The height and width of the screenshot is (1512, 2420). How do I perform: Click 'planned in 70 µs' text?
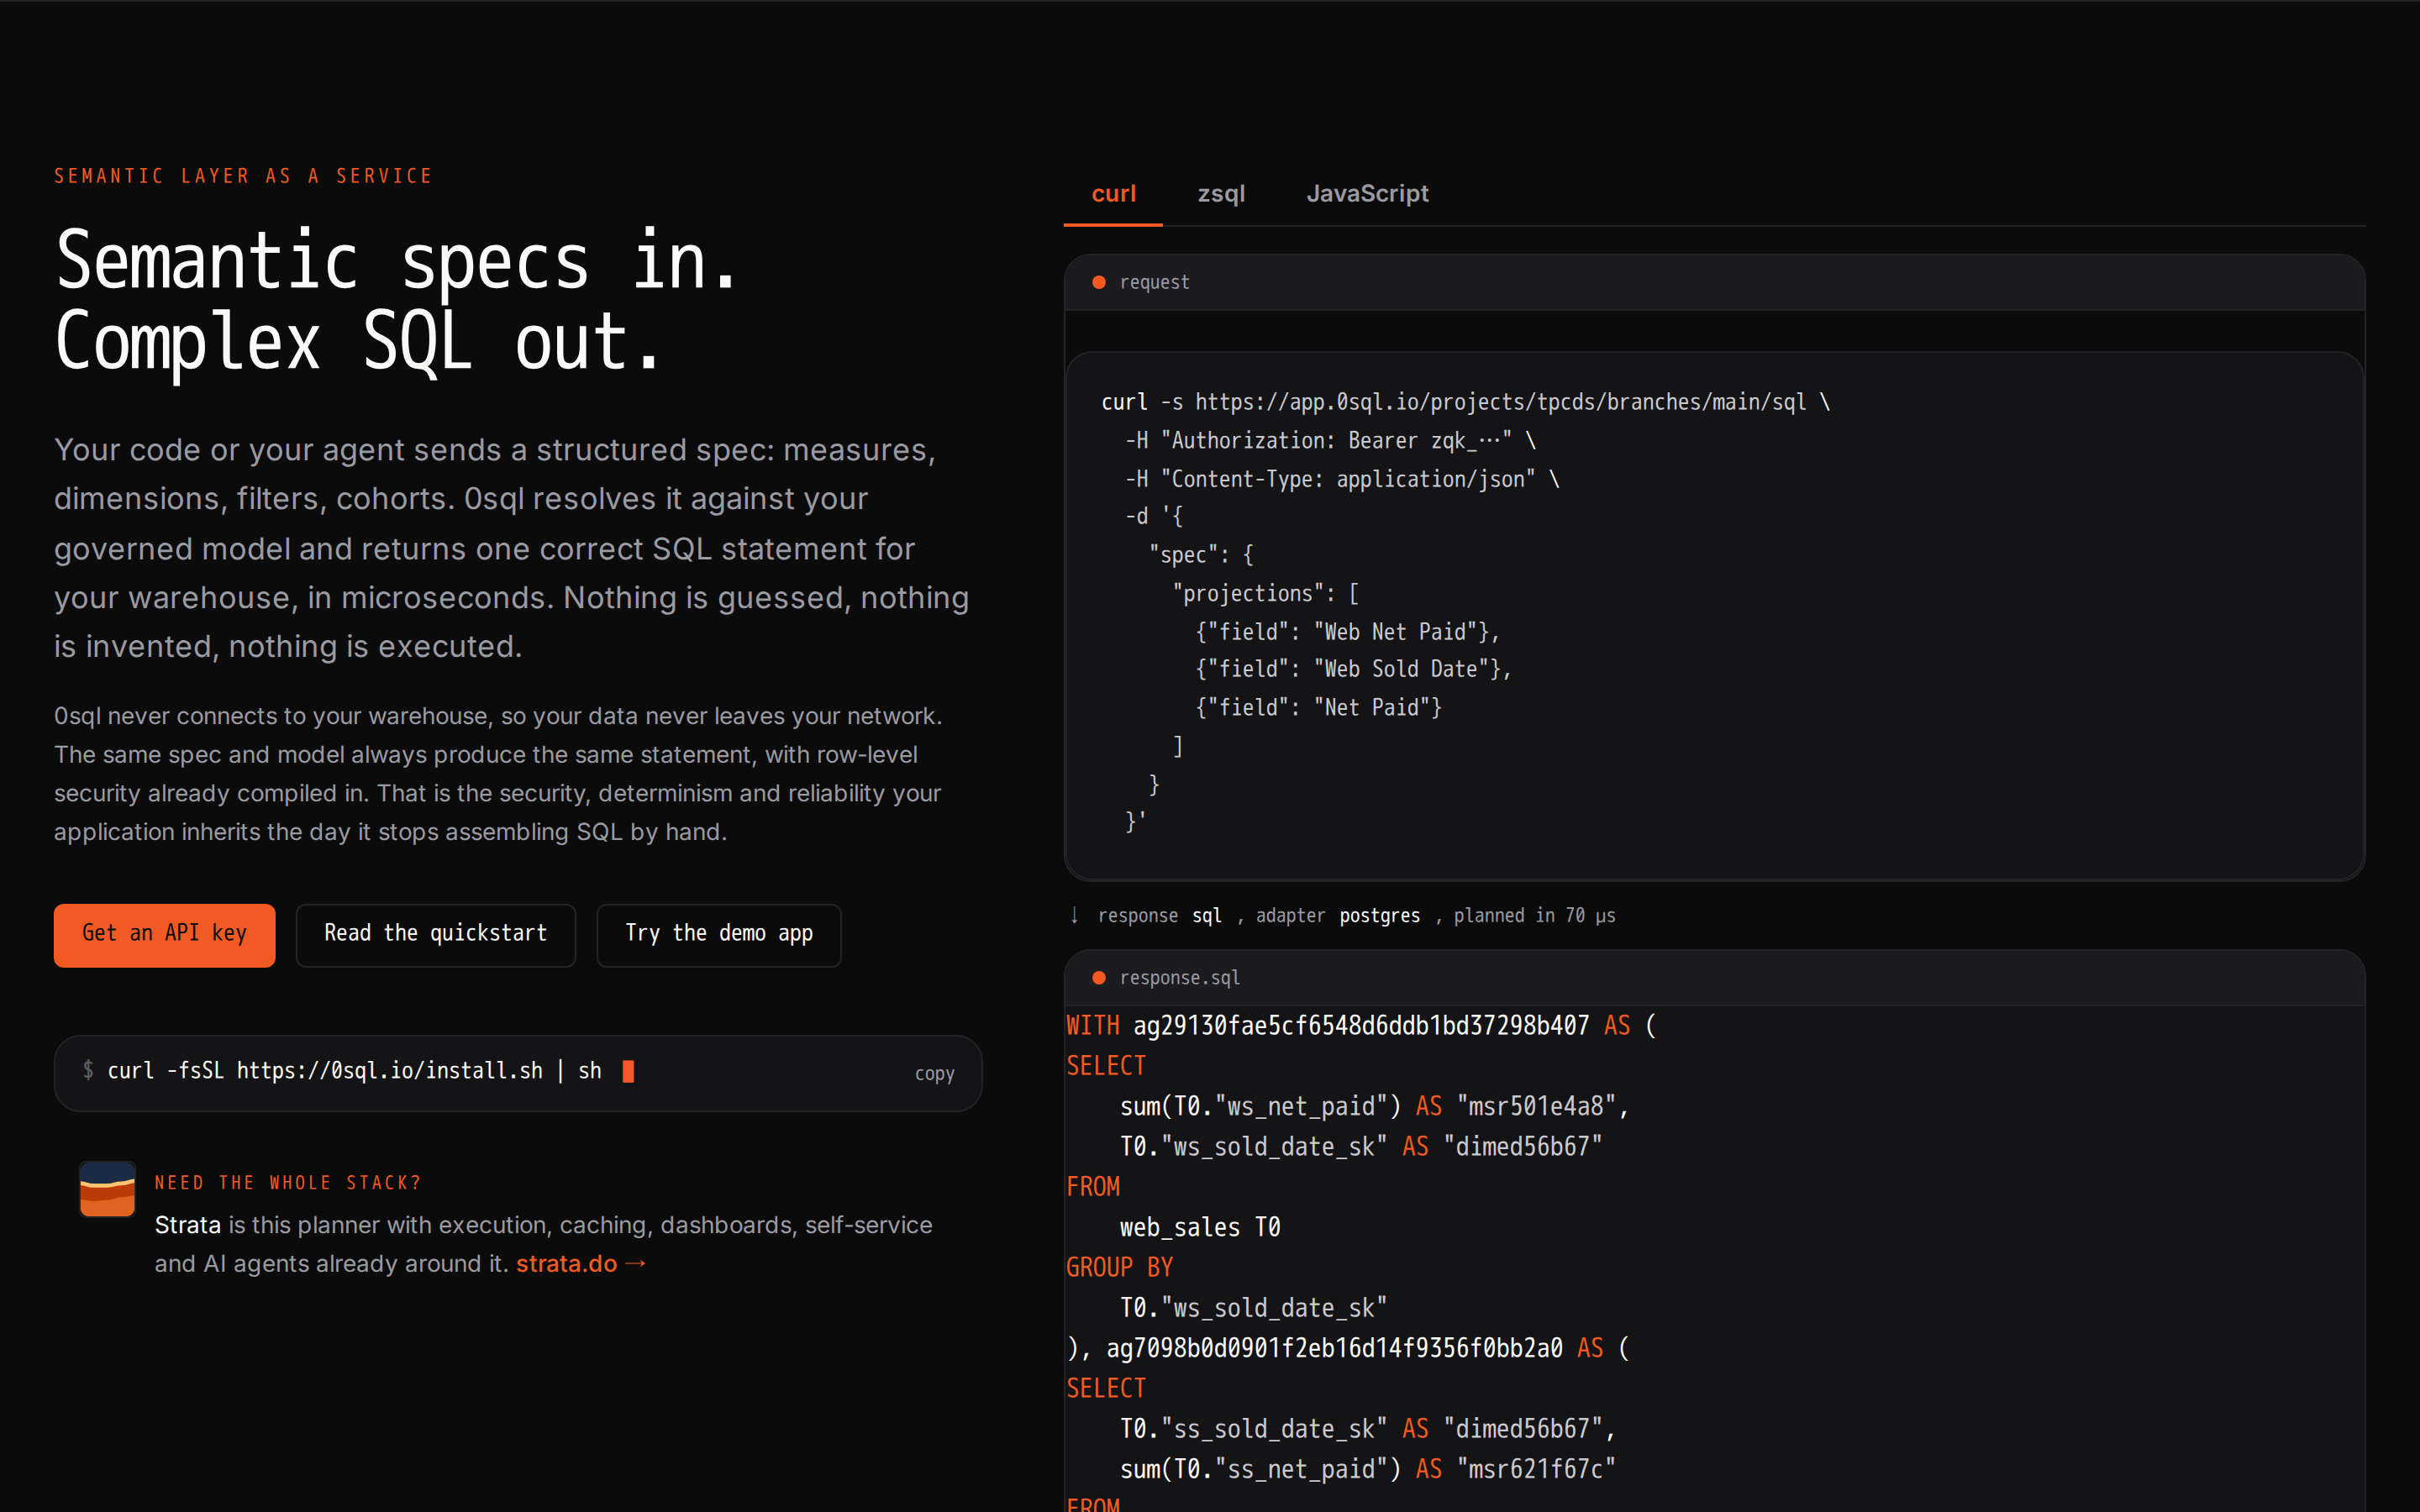[1534, 915]
